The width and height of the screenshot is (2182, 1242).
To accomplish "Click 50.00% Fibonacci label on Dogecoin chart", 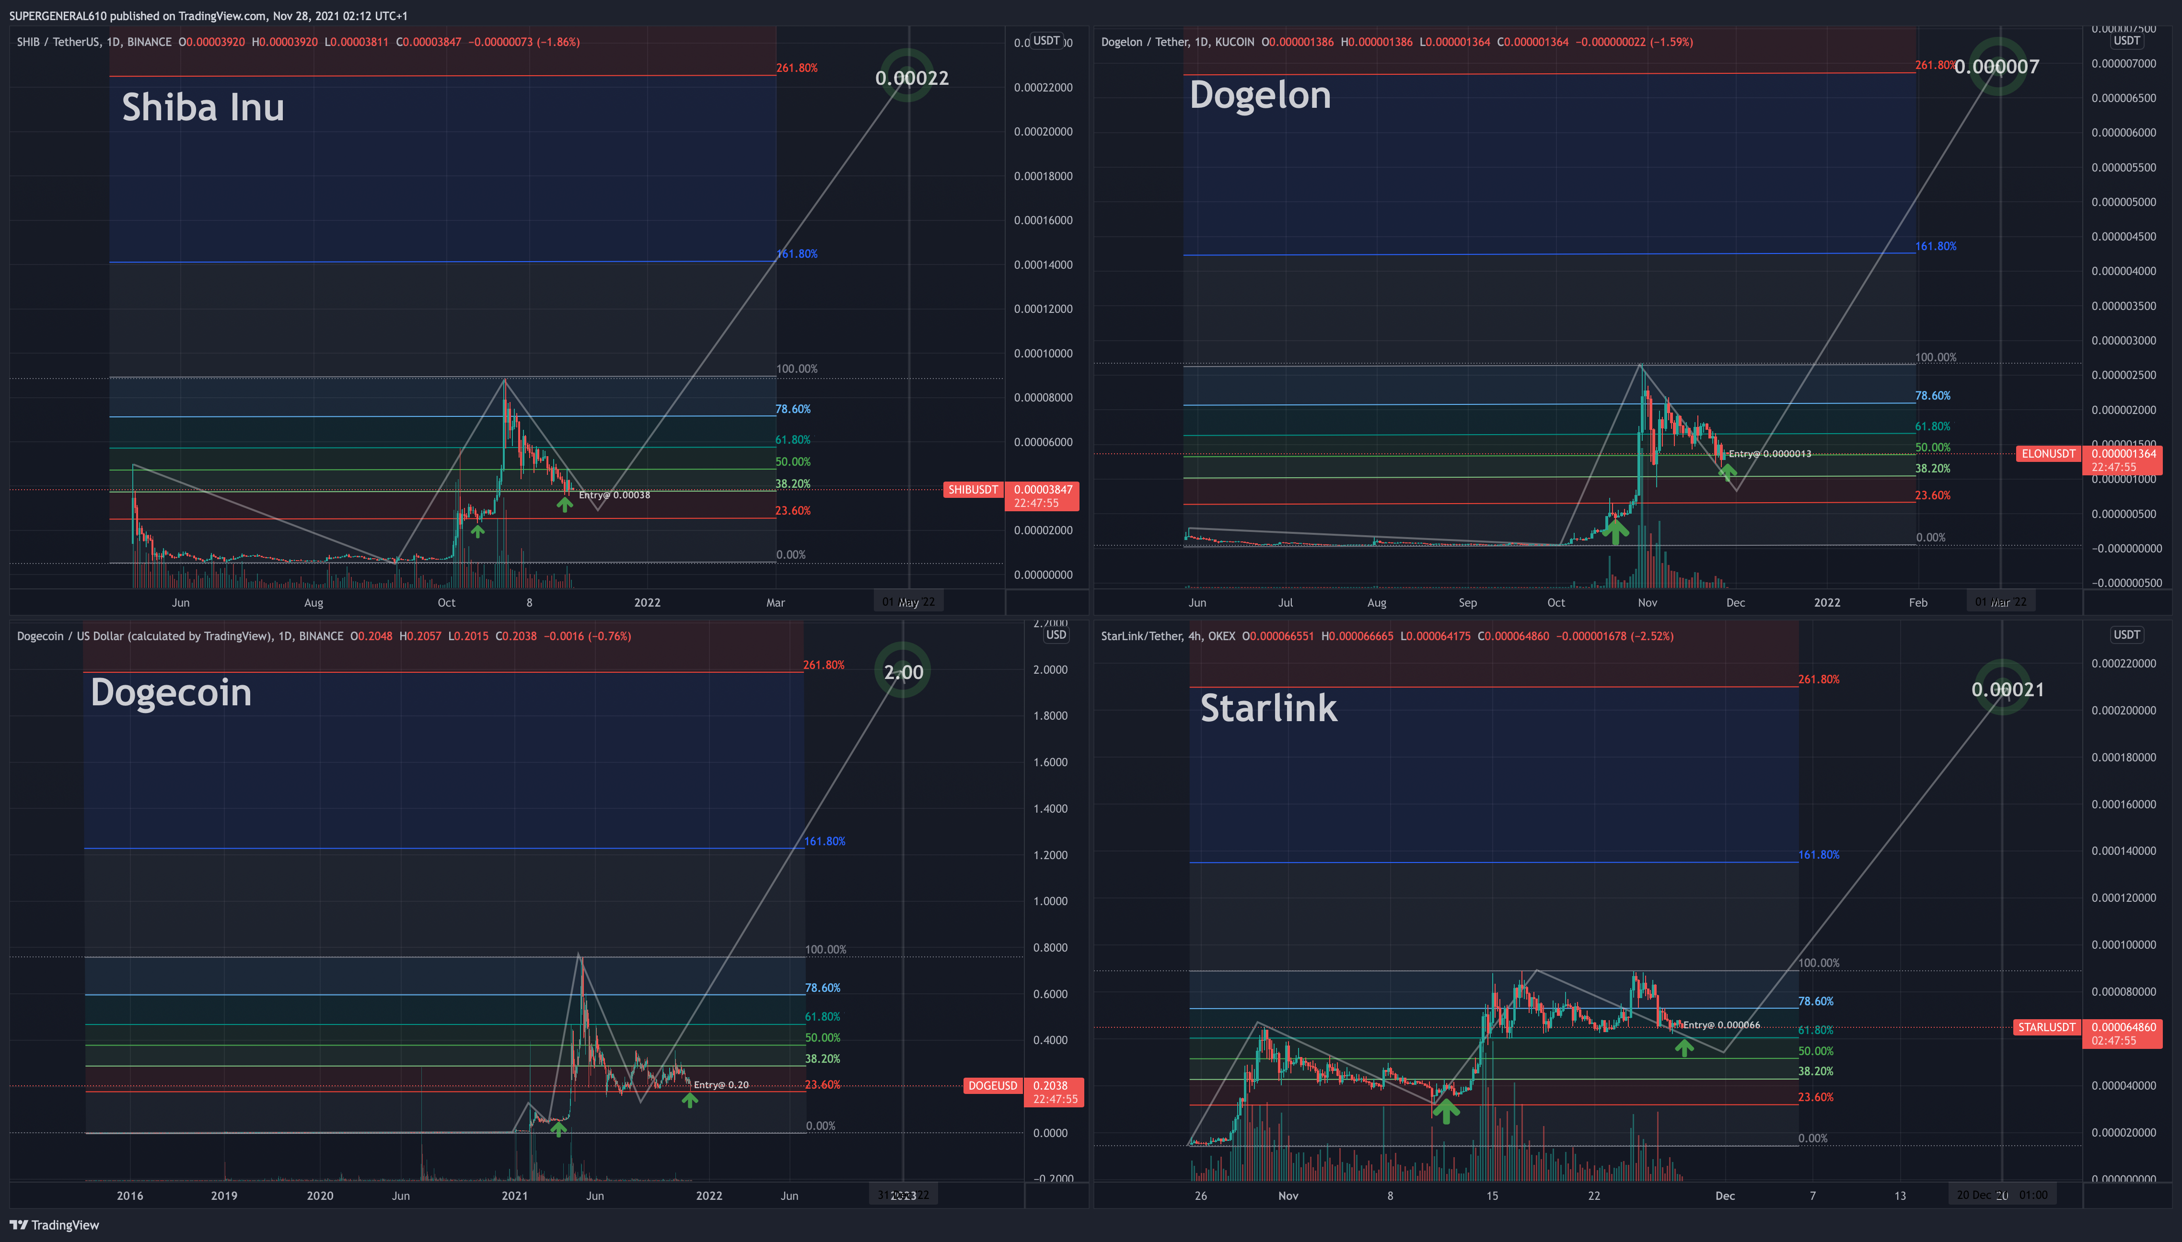I will [823, 1038].
